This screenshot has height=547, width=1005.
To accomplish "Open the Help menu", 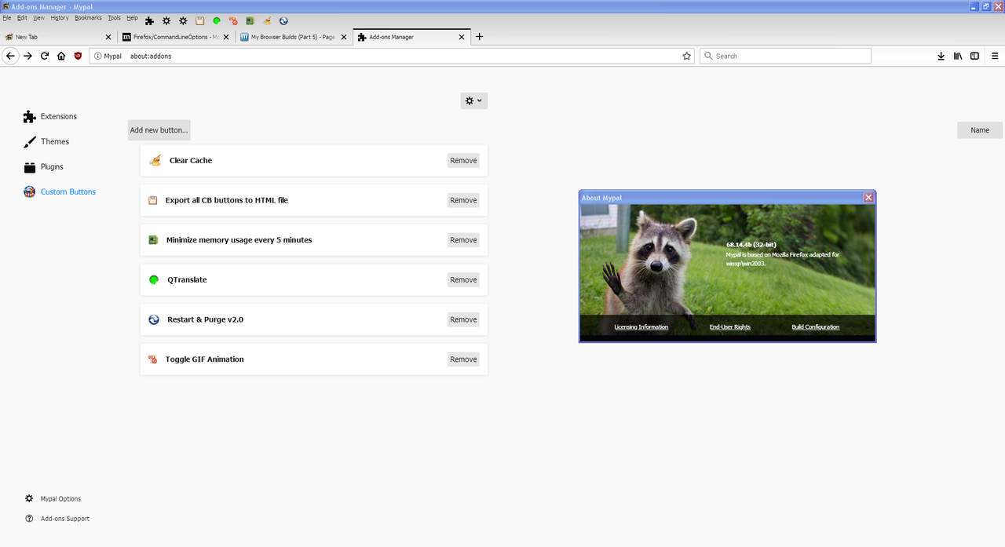I will pos(132,17).
